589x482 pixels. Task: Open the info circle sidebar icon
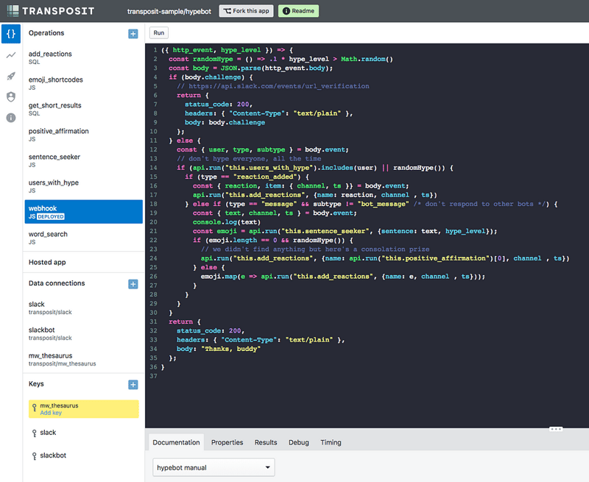click(11, 118)
